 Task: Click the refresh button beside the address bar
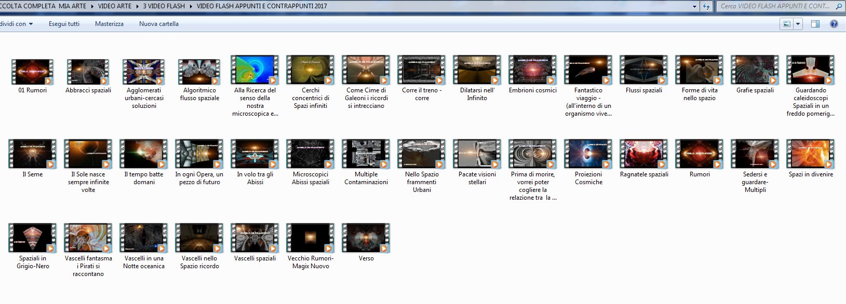tap(706, 6)
